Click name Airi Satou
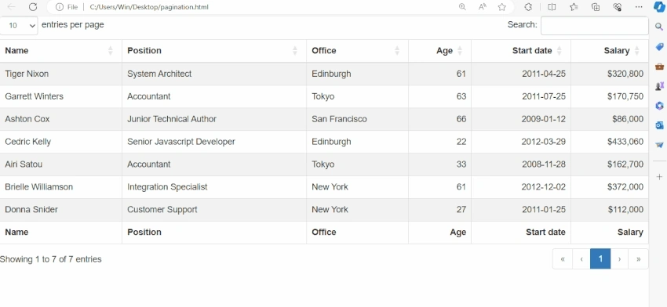 point(24,164)
